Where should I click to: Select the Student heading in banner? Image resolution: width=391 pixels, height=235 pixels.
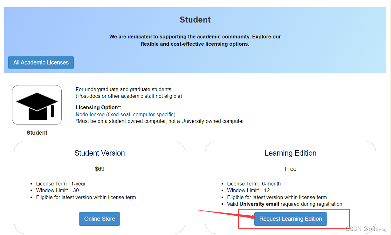[195, 20]
